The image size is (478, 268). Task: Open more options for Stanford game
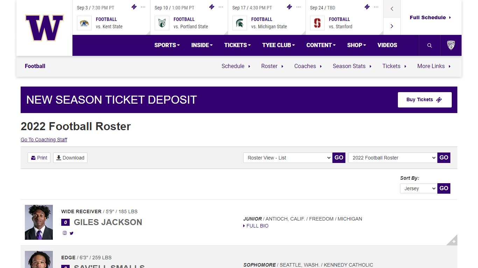pos(376,7)
